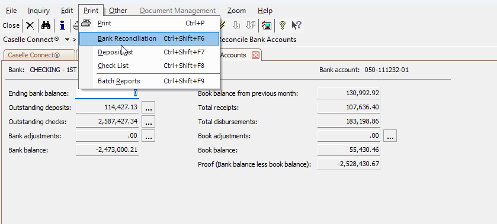Click the Proof value -2,528,430.67

click(x=349, y=164)
